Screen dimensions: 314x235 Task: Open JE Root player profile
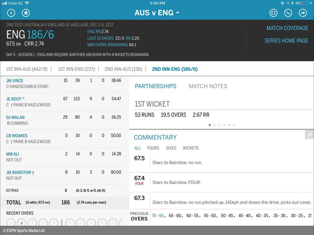[15, 99]
